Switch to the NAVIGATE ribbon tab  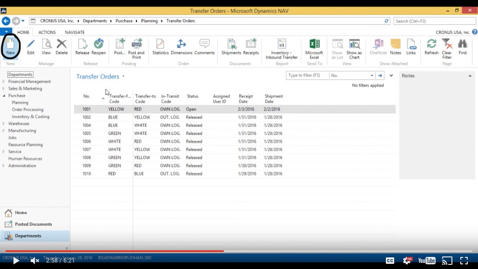tap(74, 32)
